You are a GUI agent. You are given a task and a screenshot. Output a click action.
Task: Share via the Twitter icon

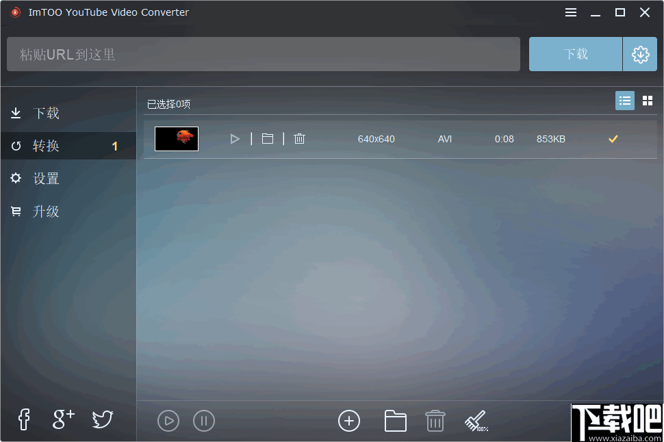(102, 419)
